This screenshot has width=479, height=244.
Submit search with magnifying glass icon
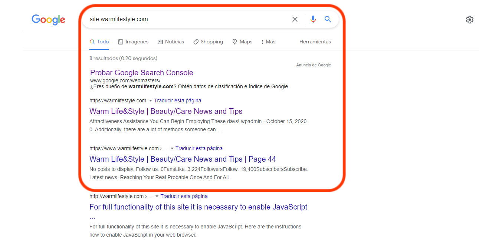328,19
